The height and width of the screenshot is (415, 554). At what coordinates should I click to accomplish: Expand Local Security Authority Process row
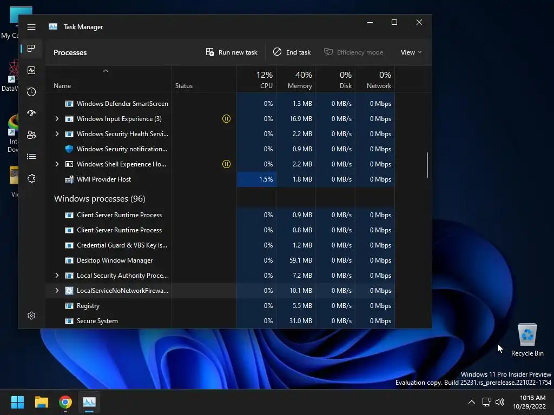[x=57, y=275]
